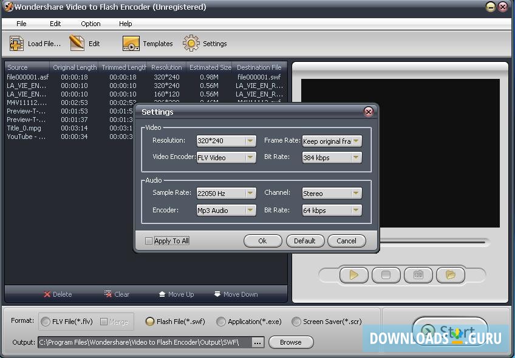Open the Help menu
The image size is (515, 358).
[126, 24]
